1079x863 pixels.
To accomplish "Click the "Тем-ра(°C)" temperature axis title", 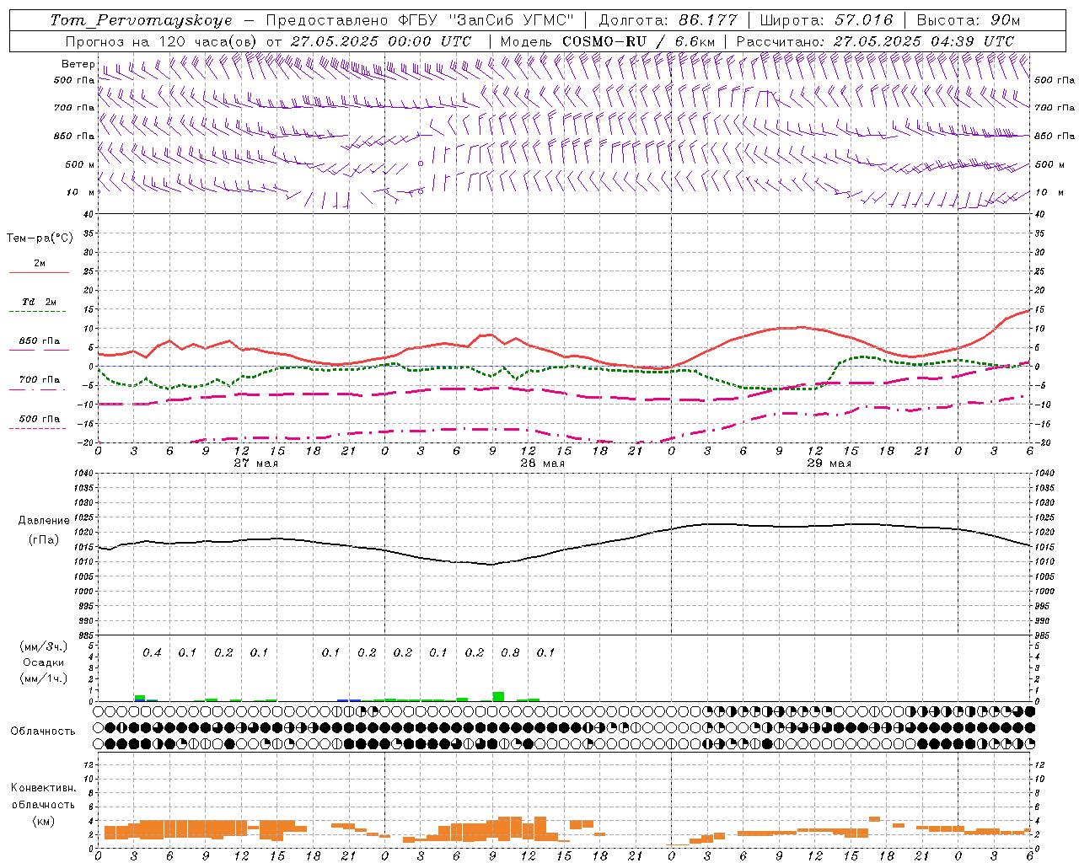I will (40, 239).
